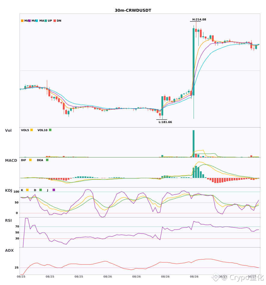Select the KDJ panel label

(8, 190)
